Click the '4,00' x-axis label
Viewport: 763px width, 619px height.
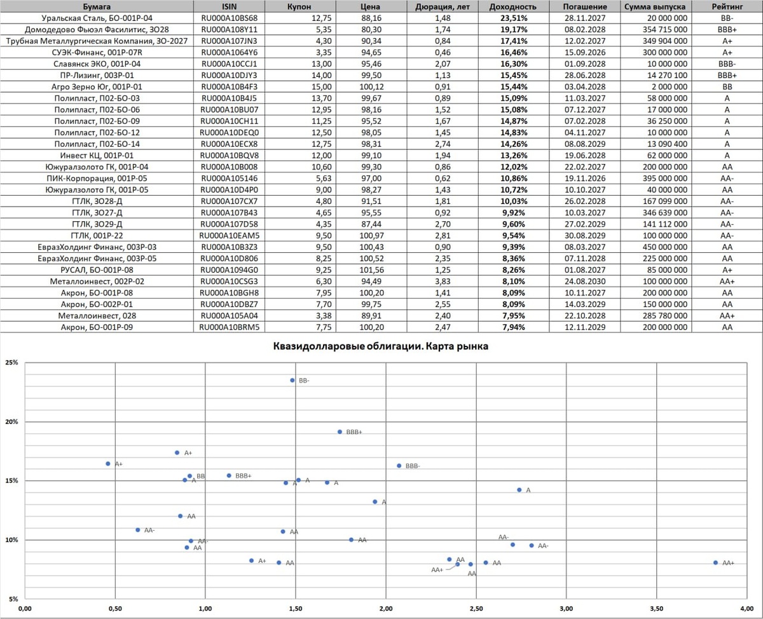tap(747, 608)
